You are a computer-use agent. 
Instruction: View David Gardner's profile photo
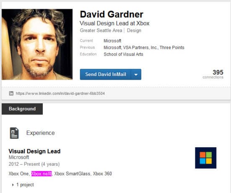(37, 44)
